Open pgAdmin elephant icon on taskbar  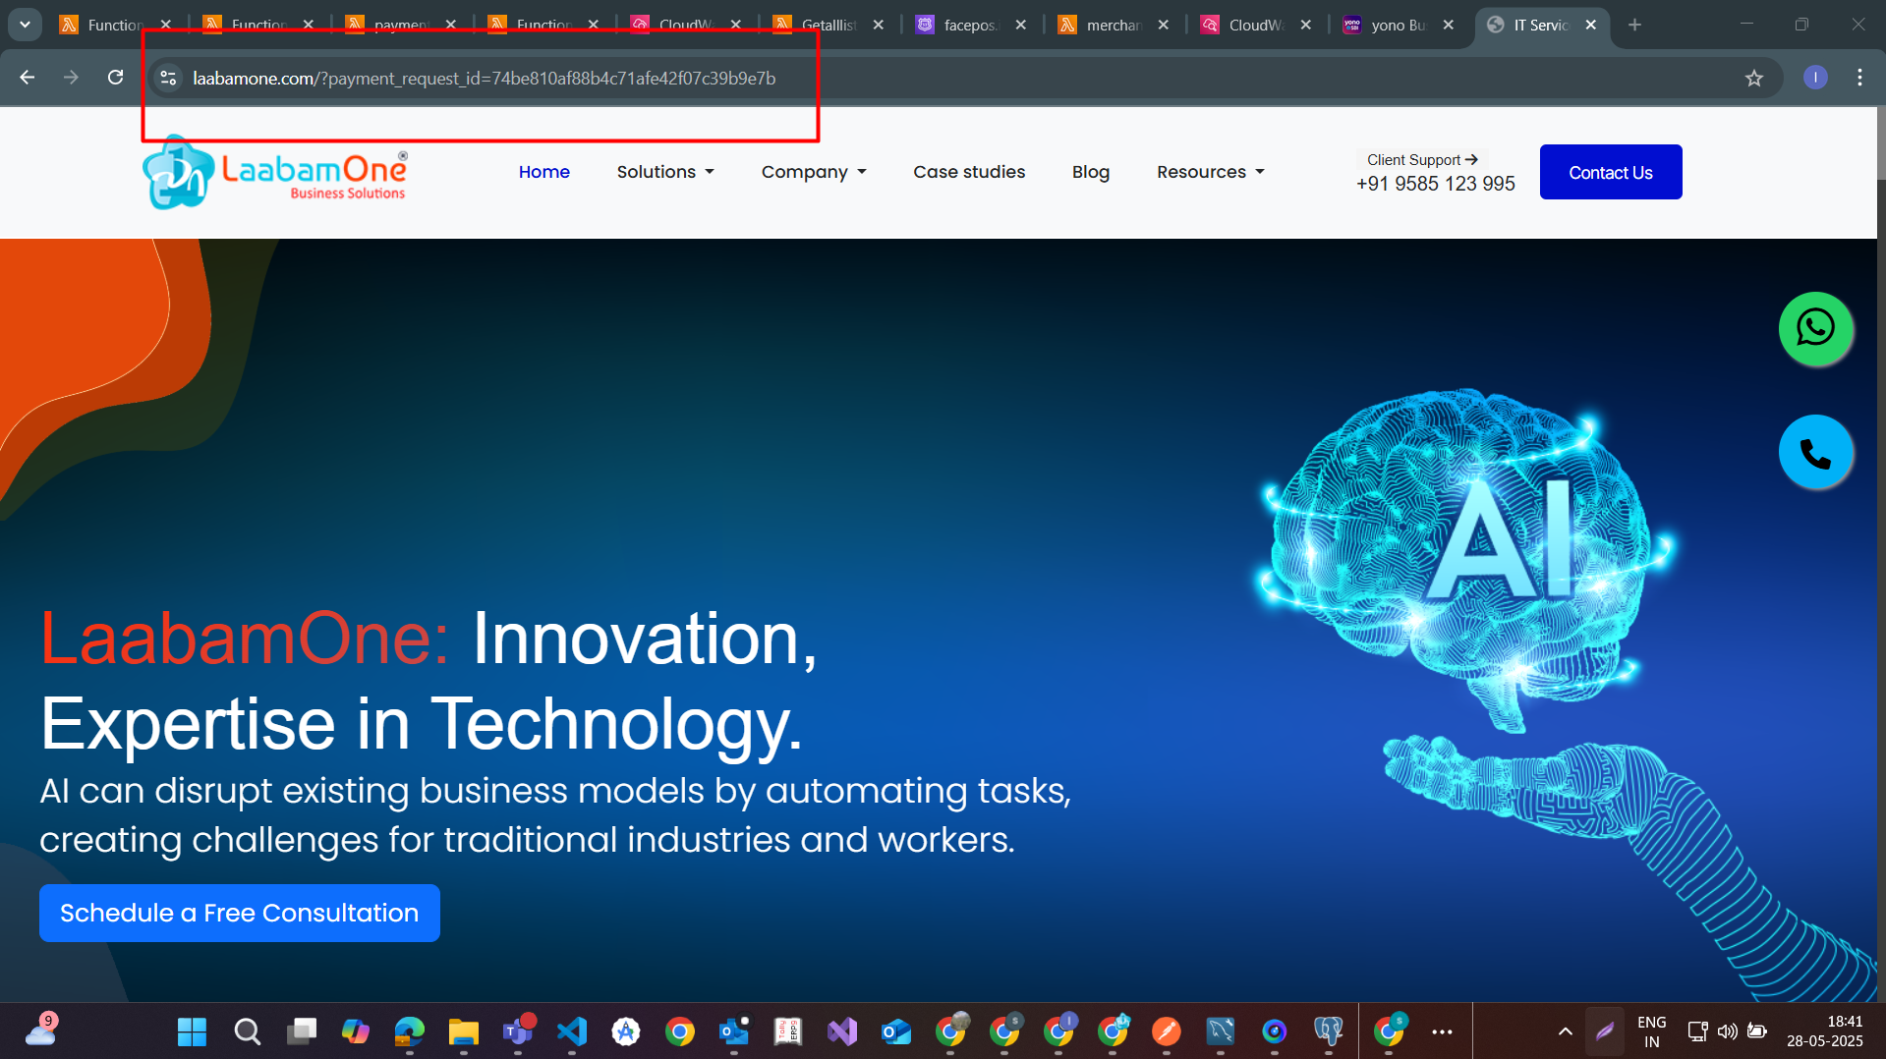pyautogui.click(x=1329, y=1031)
